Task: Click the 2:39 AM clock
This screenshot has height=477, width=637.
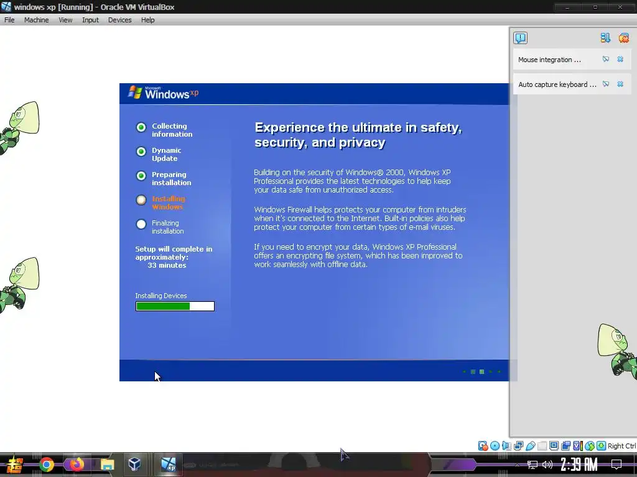Action: click(579, 465)
